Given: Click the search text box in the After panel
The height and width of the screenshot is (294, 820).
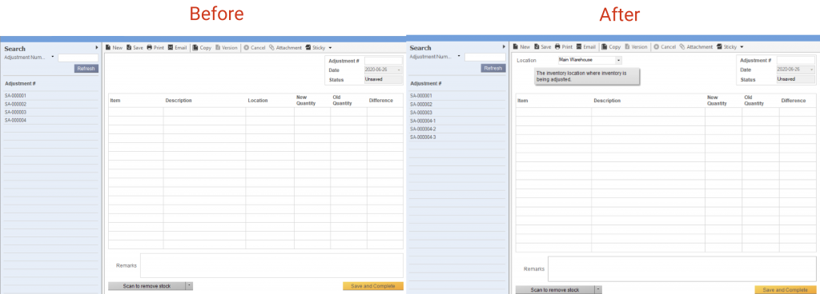Looking at the screenshot, I should (x=484, y=57).
